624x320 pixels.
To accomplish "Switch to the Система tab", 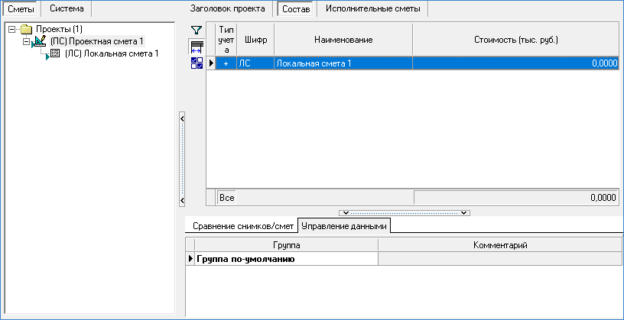I will (67, 8).
